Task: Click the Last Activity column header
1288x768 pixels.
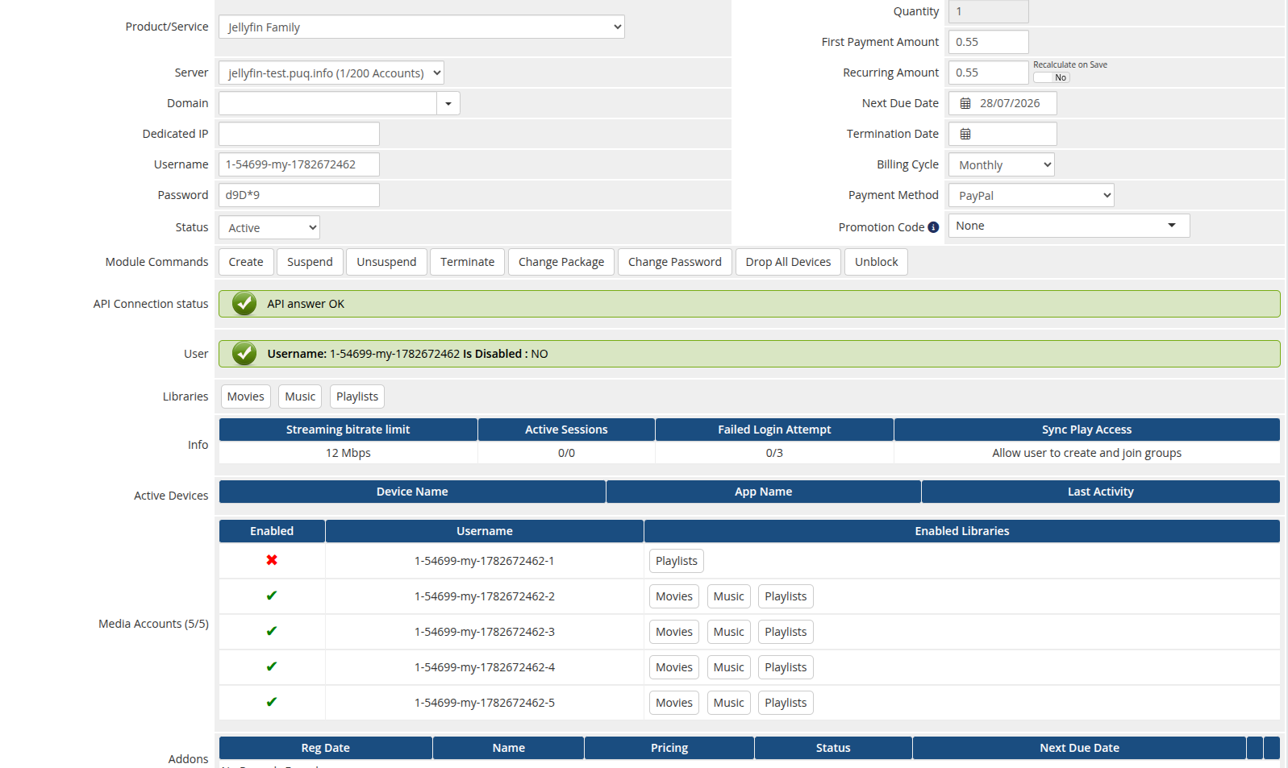Action: 1100,492
